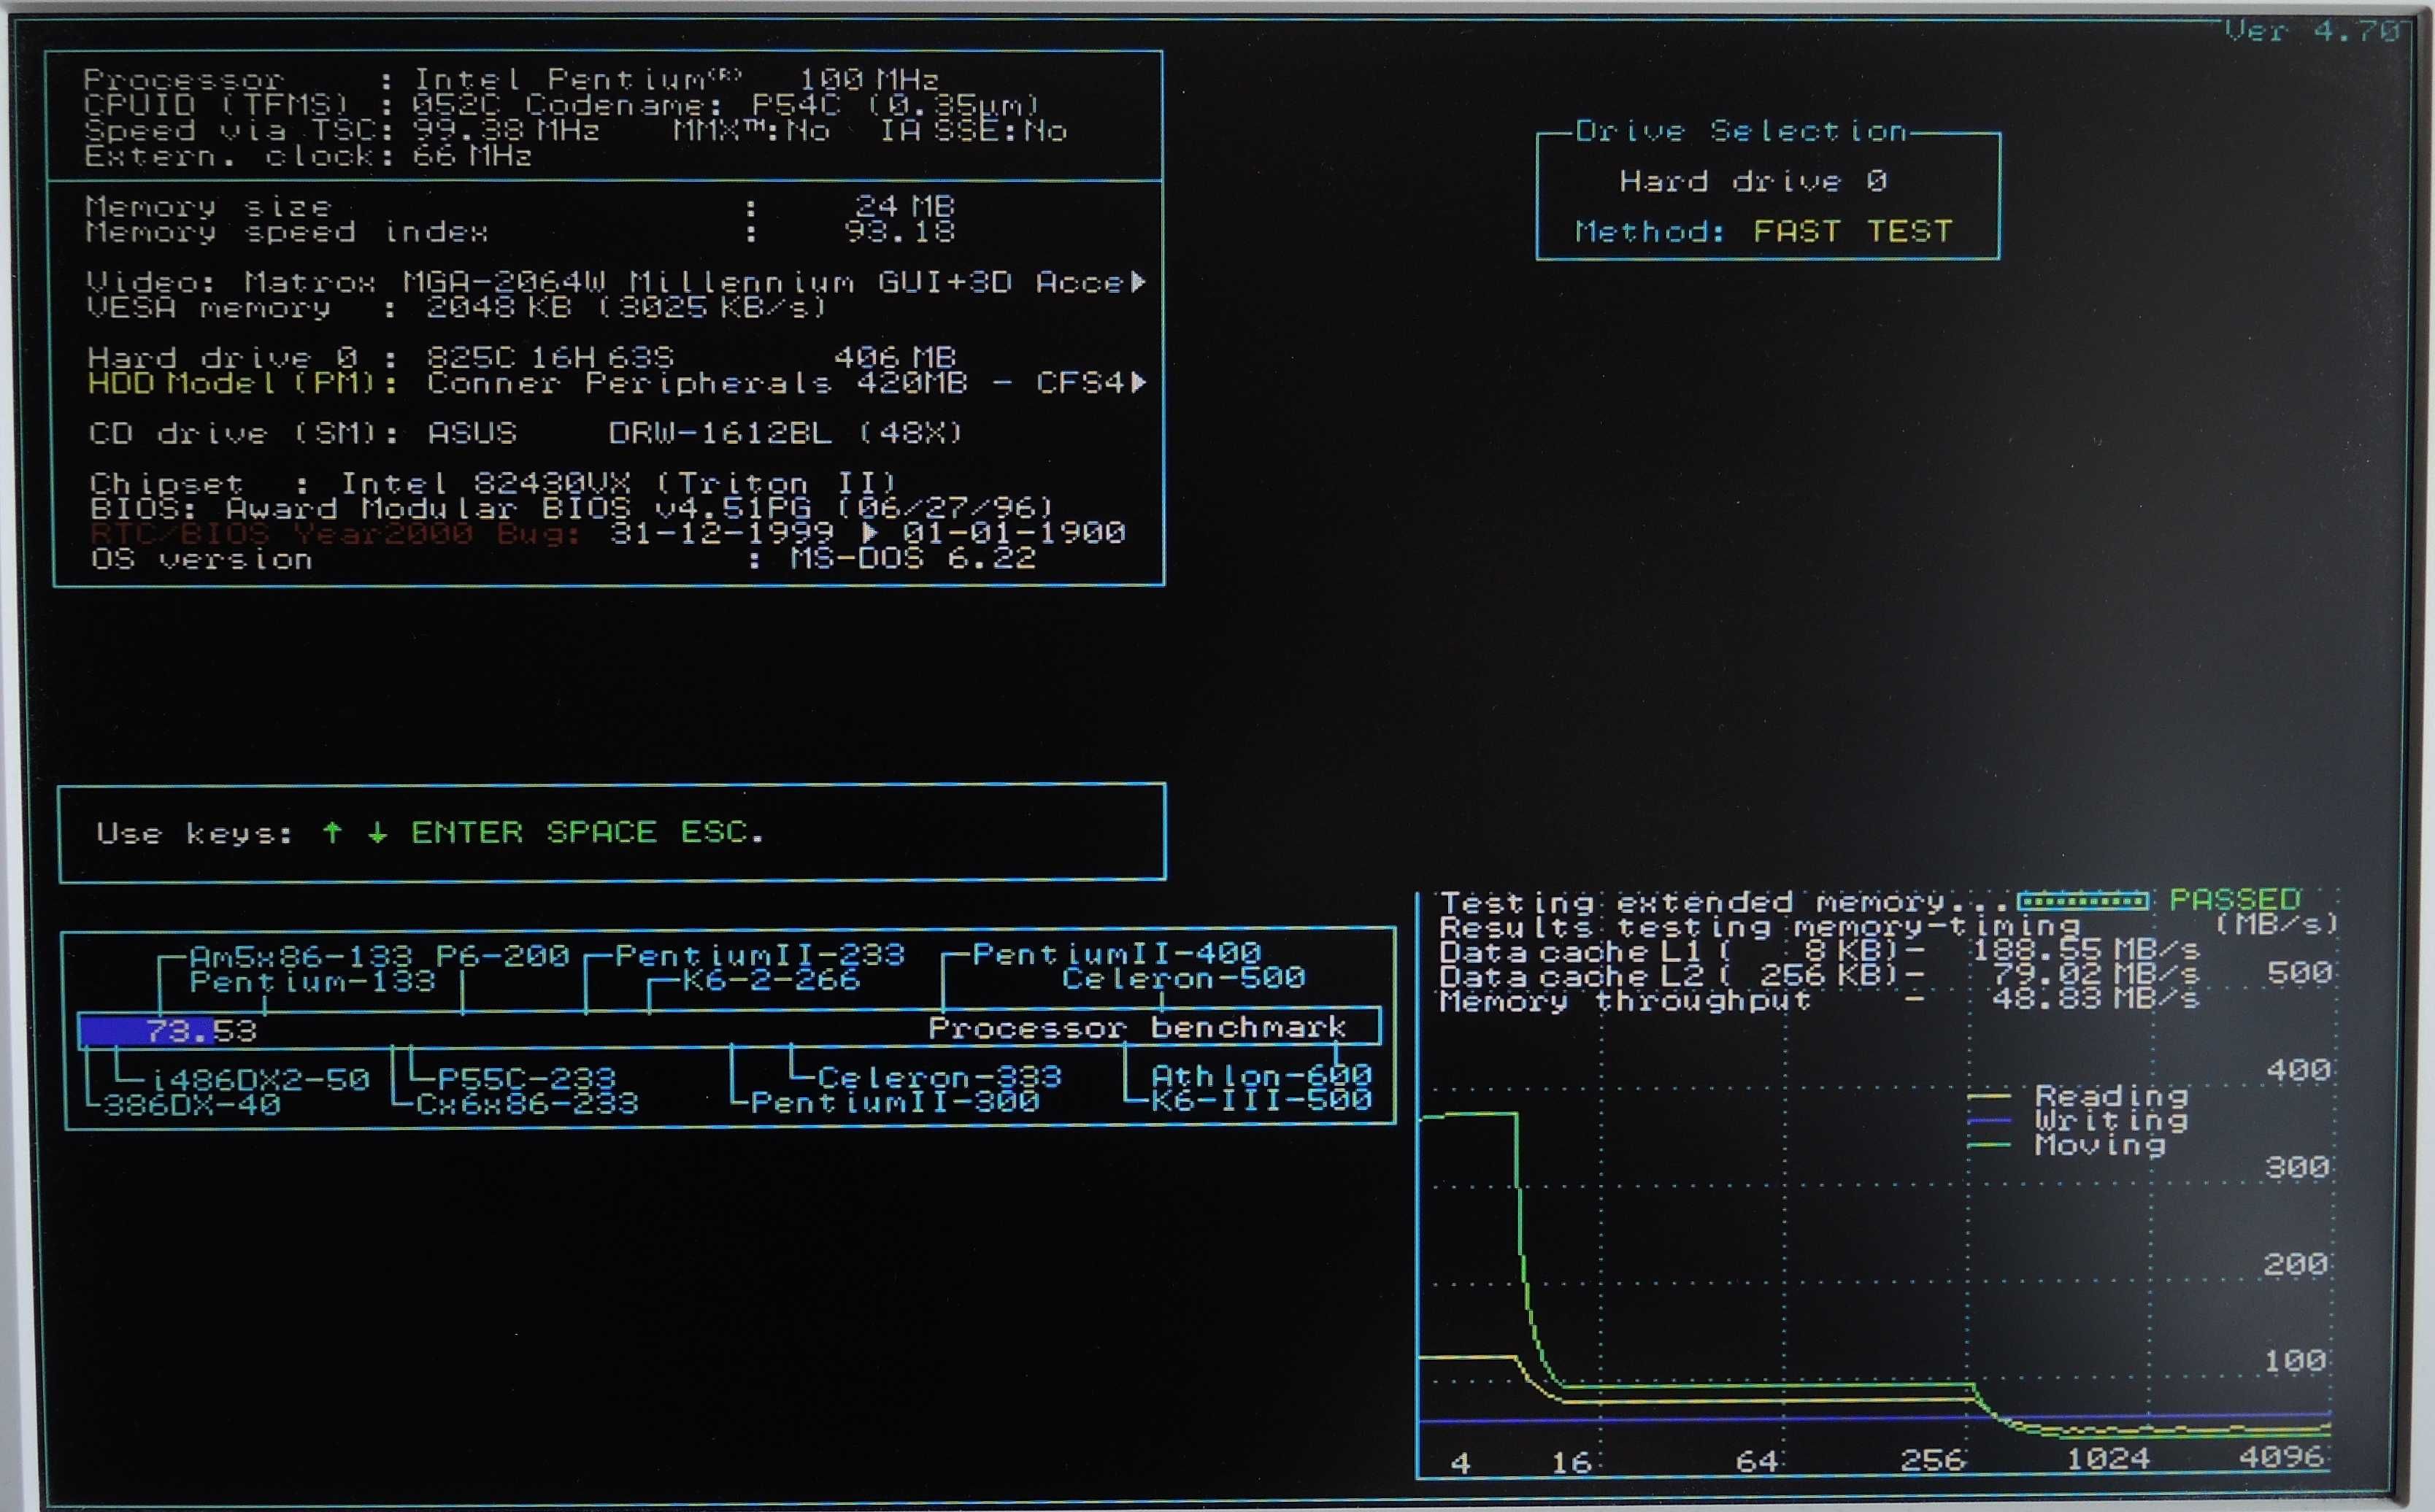Image resolution: width=2435 pixels, height=1512 pixels.
Task: Click the 1024 x-axis label on graph
Action: (x=2109, y=1459)
